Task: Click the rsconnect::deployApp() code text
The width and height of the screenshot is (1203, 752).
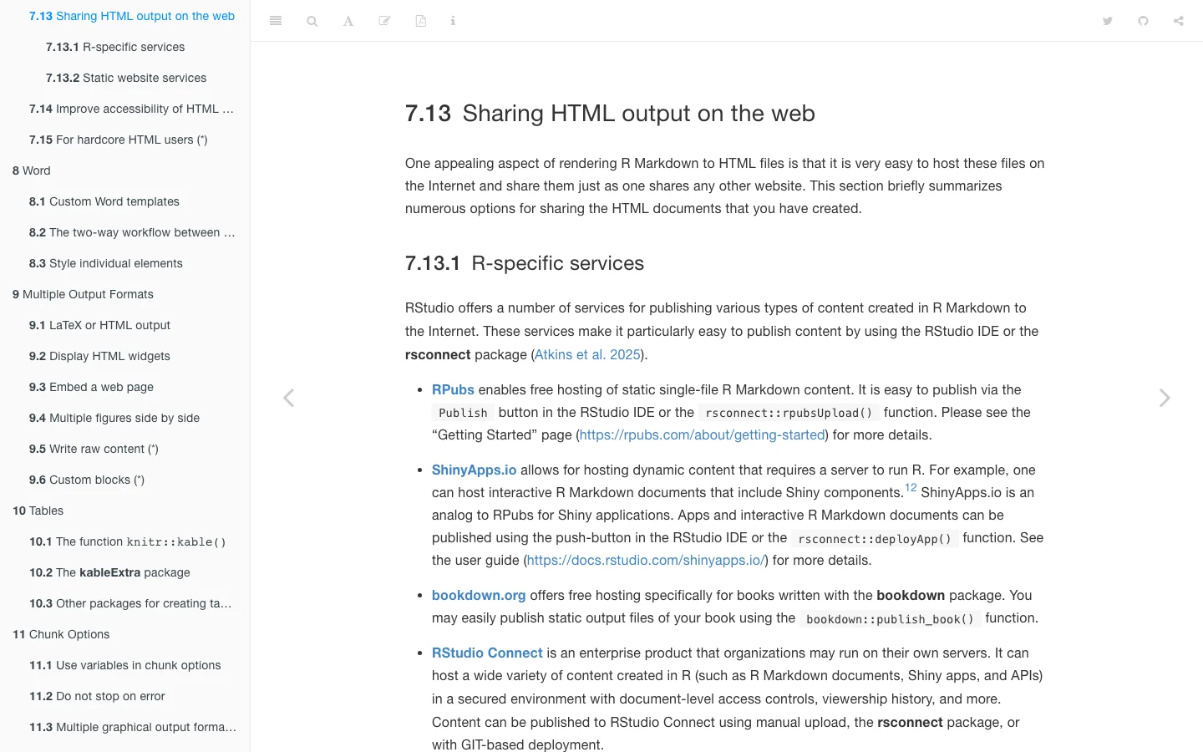Action: 875,539
